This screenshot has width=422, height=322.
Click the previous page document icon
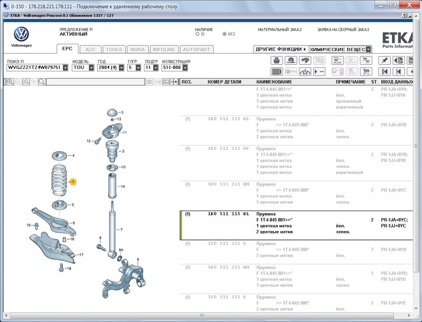pos(399,61)
